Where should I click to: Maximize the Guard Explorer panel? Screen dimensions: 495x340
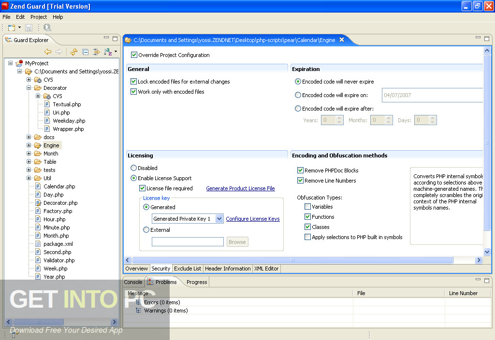(x=115, y=38)
